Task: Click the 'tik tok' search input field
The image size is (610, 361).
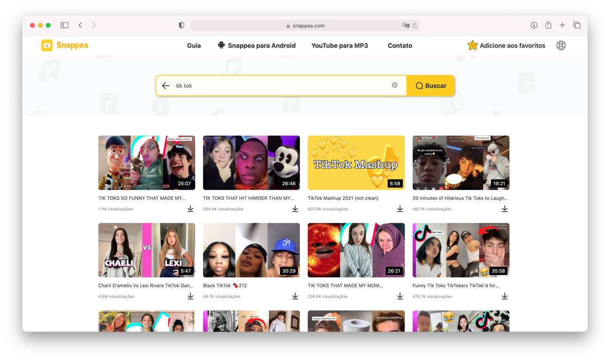Action: pos(281,86)
